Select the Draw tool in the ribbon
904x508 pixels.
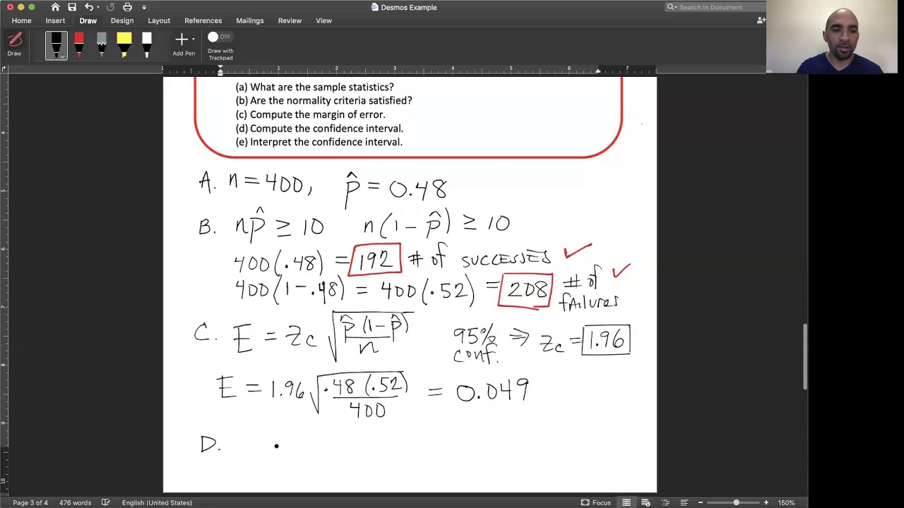(14, 44)
